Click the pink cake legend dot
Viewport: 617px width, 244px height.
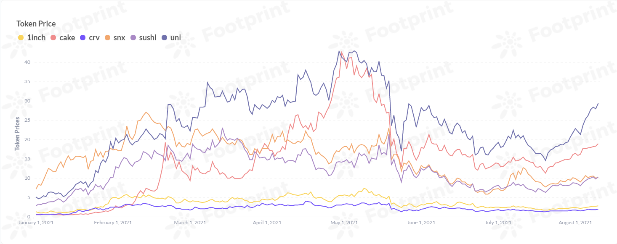click(53, 38)
